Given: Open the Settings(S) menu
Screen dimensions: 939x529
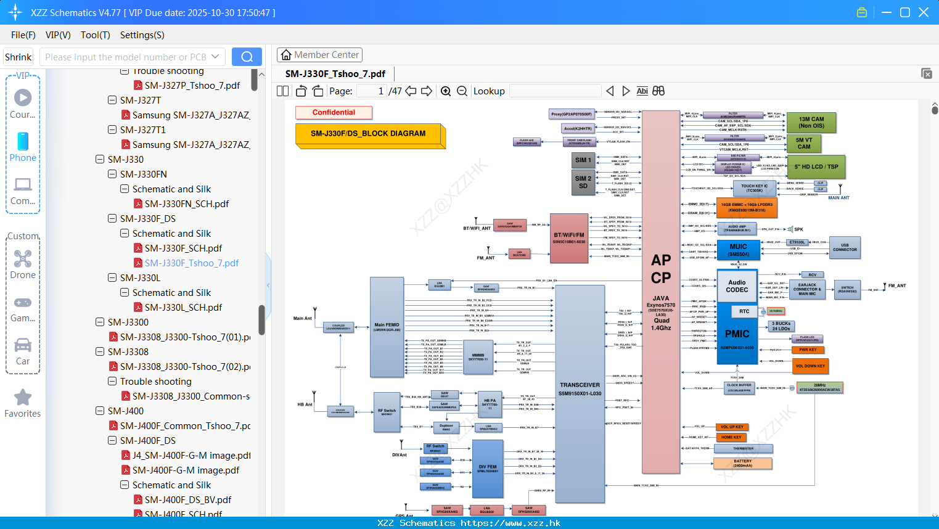Looking at the screenshot, I should (x=142, y=35).
